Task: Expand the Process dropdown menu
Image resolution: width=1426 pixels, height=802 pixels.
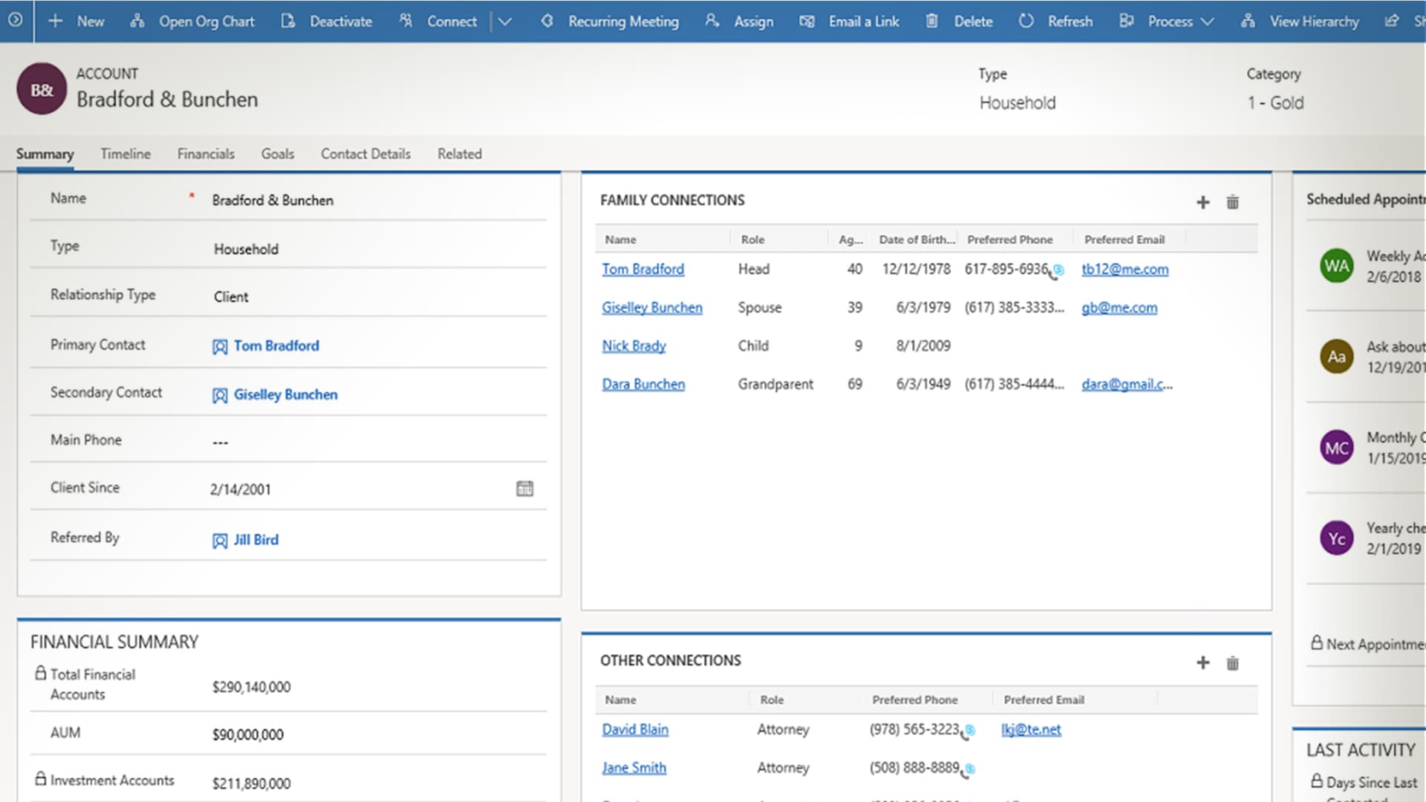Action: click(x=1207, y=21)
